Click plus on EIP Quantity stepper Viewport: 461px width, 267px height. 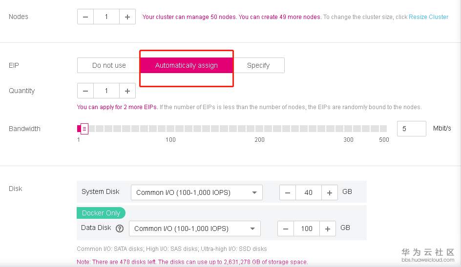[x=127, y=91]
